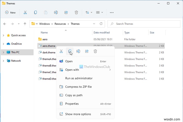
Task: Choose Show more options in the context menu
Action: 85,114
